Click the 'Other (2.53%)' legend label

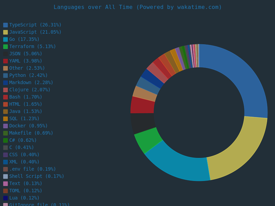pyautogui.click(x=27, y=68)
